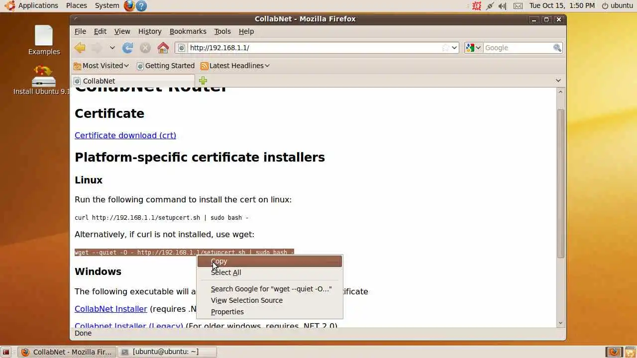Click the workspace switcher Firefox icon
Viewport: 637px width, 358px height.
[x=614, y=352]
